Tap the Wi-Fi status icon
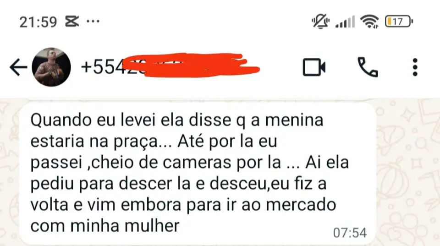This screenshot has height=246, width=440. [369, 22]
